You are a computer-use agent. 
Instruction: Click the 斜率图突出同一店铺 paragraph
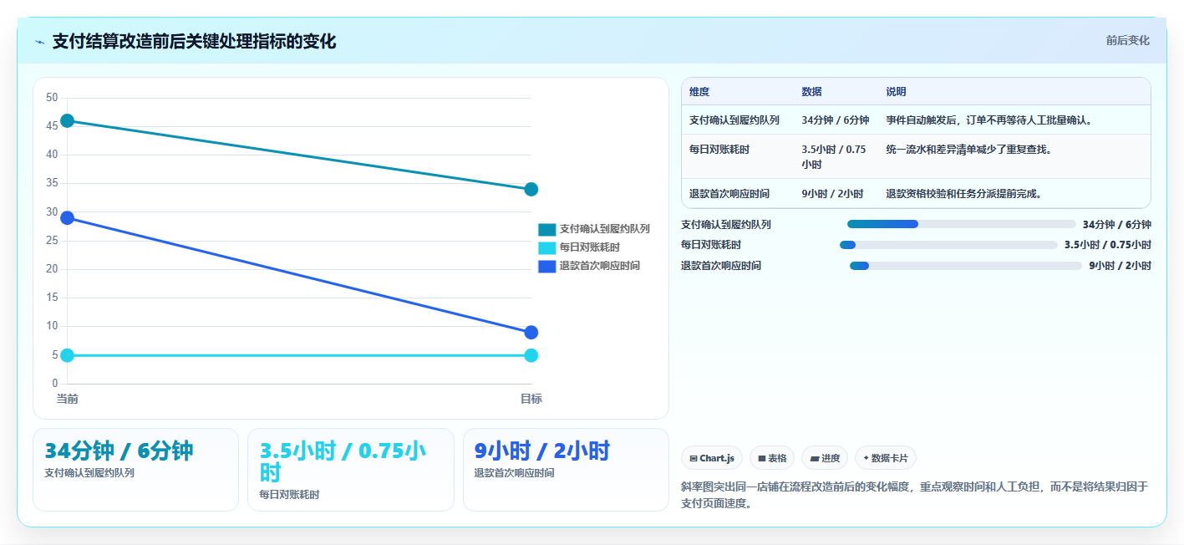click(x=915, y=495)
